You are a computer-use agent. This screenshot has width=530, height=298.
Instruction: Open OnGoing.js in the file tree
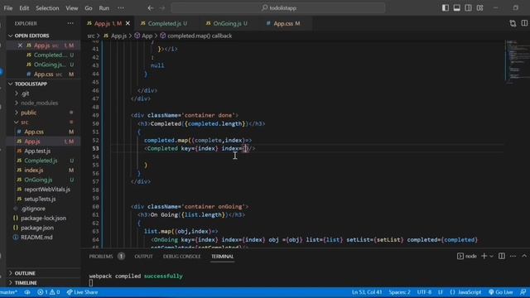(x=38, y=180)
